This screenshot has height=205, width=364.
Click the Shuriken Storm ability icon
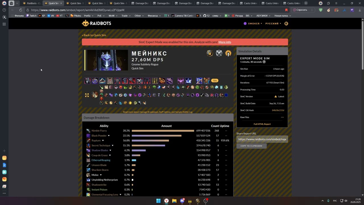(x=88, y=170)
